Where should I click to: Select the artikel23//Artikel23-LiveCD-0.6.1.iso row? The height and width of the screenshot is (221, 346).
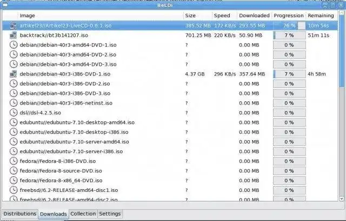170,26
